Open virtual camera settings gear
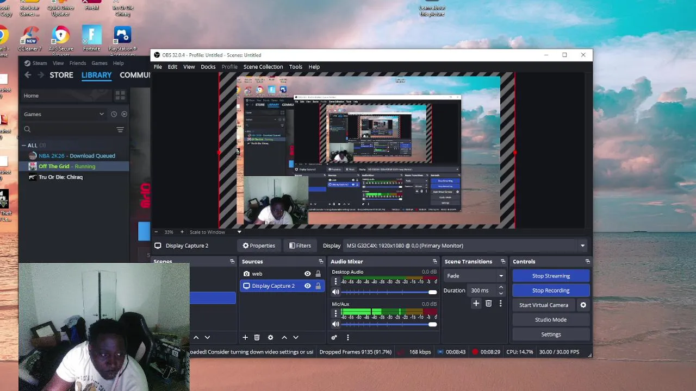The image size is (696, 391). 583,305
